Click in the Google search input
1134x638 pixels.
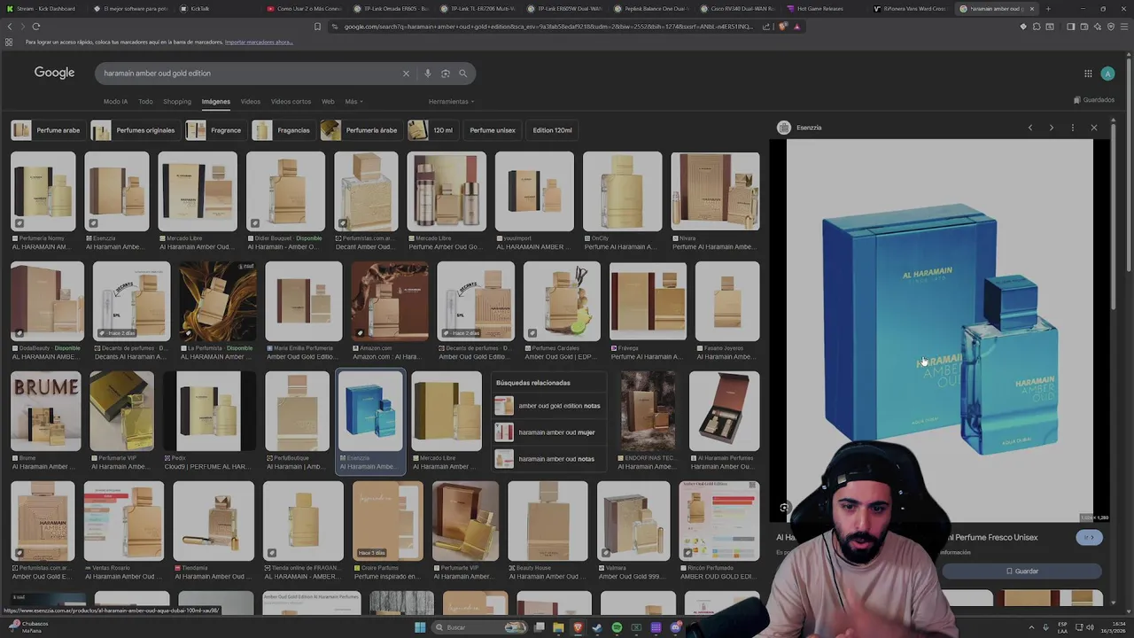coord(248,74)
